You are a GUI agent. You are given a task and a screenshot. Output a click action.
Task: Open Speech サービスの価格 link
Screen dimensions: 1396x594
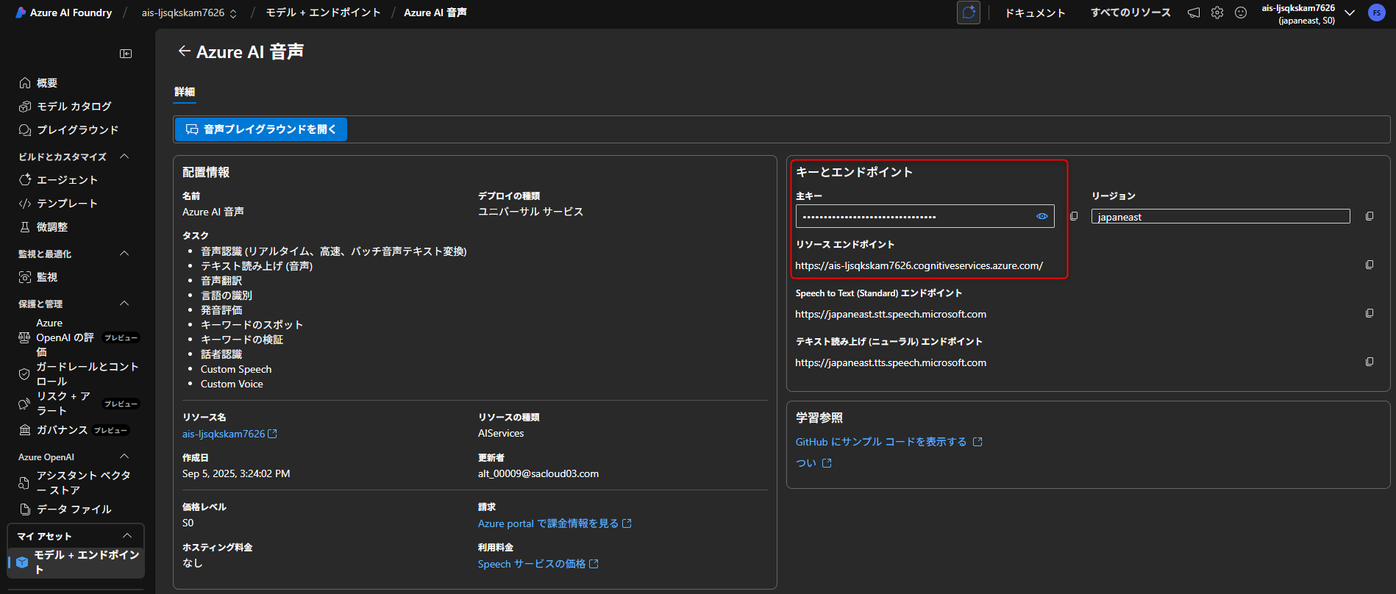coord(538,564)
